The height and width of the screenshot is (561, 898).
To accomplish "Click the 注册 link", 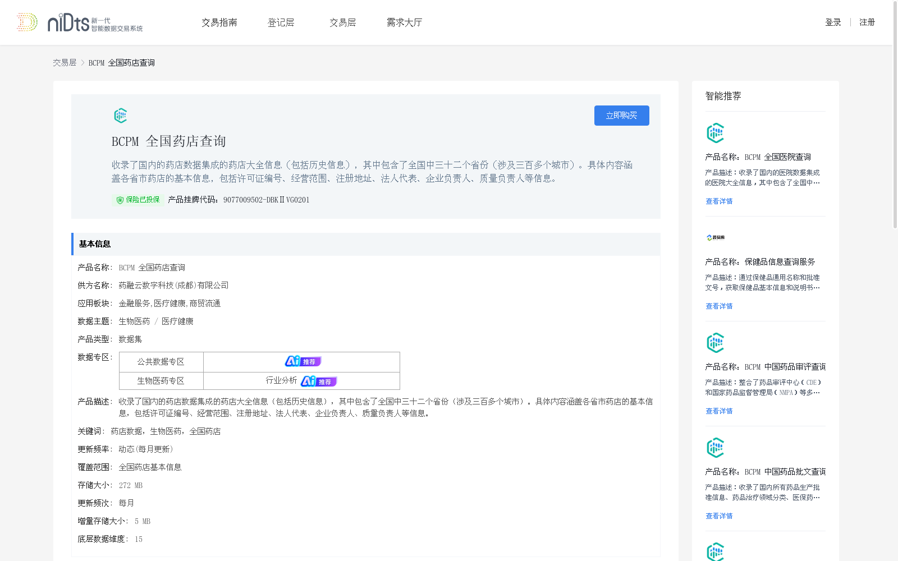I will pyautogui.click(x=867, y=22).
